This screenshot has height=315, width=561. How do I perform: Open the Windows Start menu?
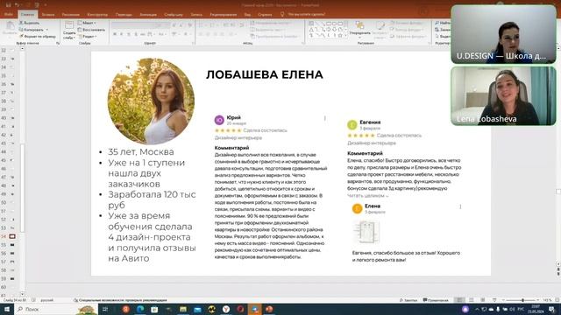coord(7,309)
